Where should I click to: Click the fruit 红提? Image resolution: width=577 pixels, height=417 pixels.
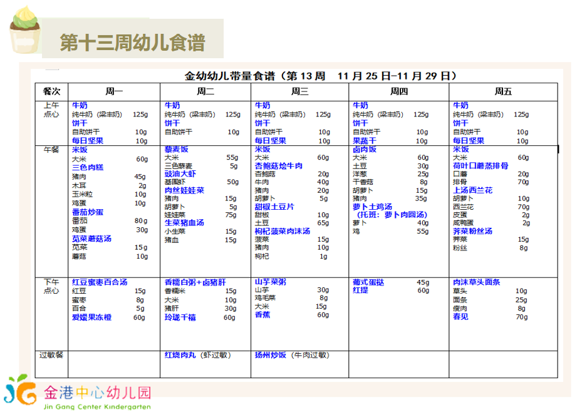click(x=360, y=290)
